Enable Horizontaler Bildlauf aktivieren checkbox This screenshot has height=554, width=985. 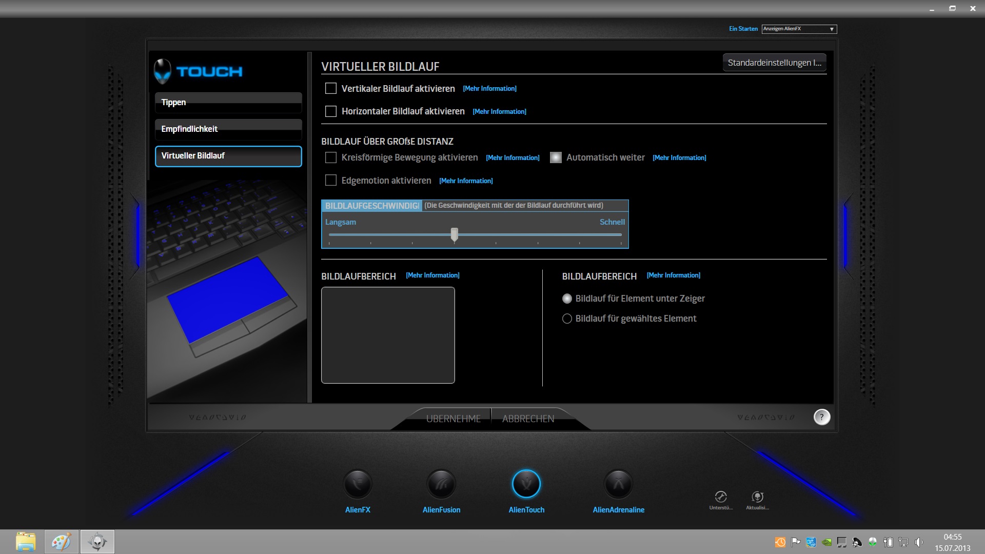[331, 111]
